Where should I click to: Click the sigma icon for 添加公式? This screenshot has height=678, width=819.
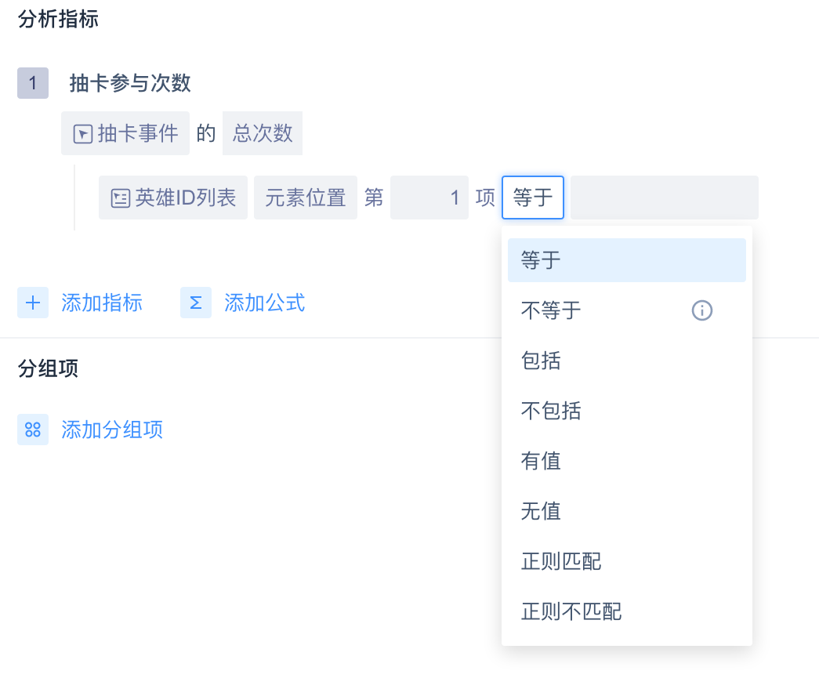[x=196, y=303]
